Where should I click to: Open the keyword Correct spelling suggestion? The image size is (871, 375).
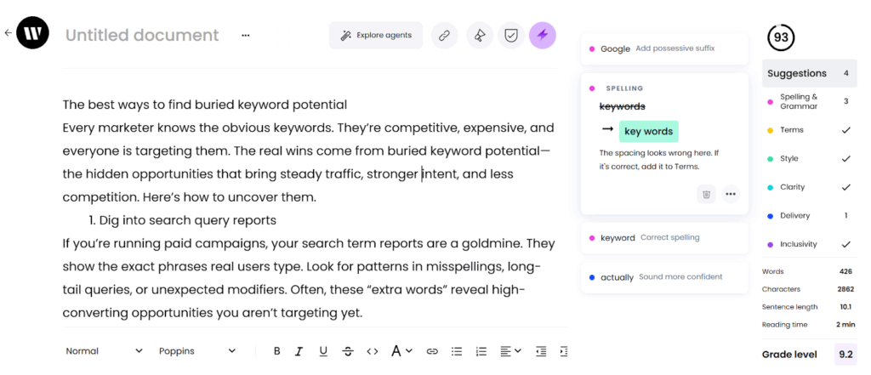click(x=664, y=238)
